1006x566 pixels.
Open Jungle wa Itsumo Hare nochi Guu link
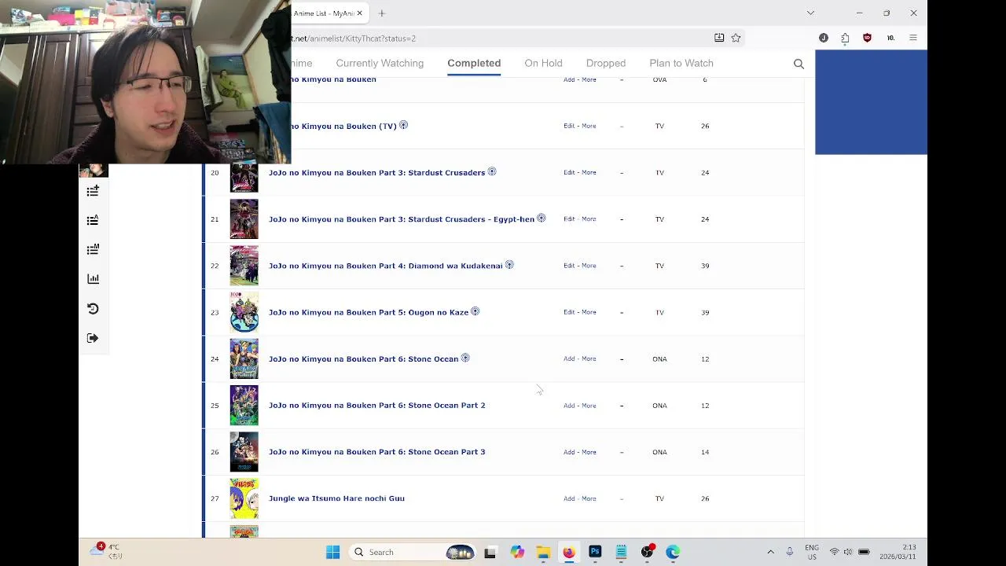336,498
